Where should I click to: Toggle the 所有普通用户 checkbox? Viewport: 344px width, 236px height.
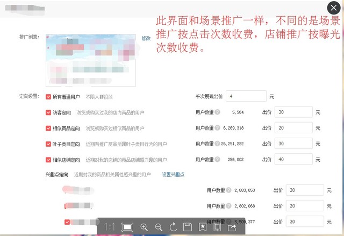(48, 97)
